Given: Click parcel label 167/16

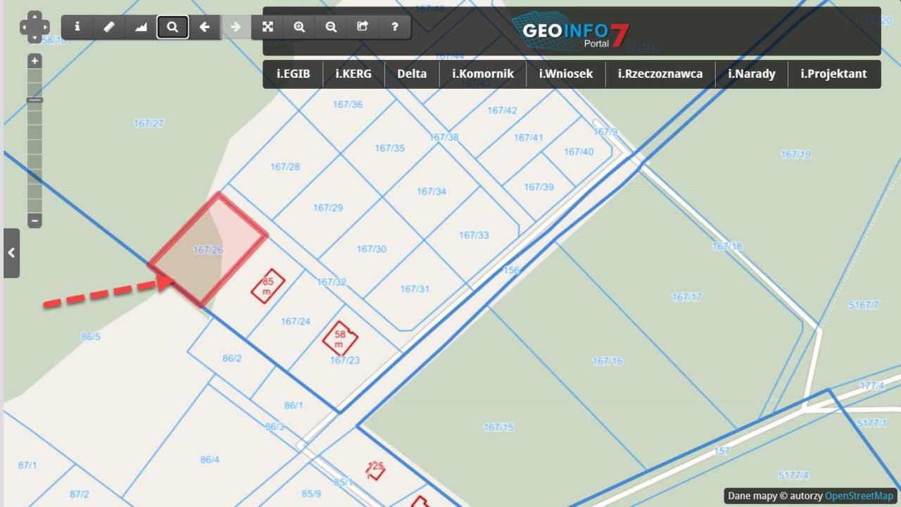Looking at the screenshot, I should [x=607, y=361].
